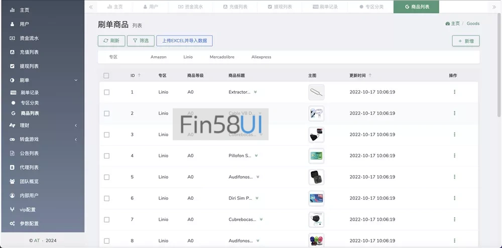Click the 公告列表 sidebar icon
Screen dimensions: 502x248
click(12, 153)
